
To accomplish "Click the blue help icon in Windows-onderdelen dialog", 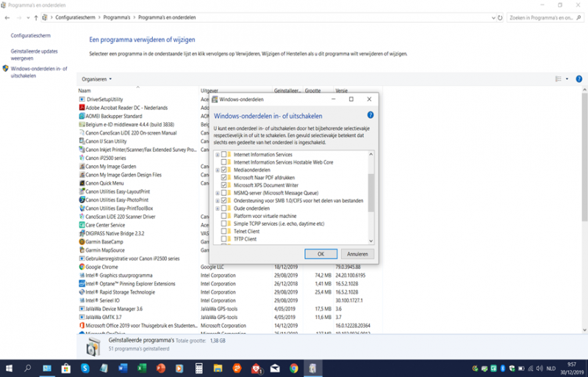I will tap(370, 115).
